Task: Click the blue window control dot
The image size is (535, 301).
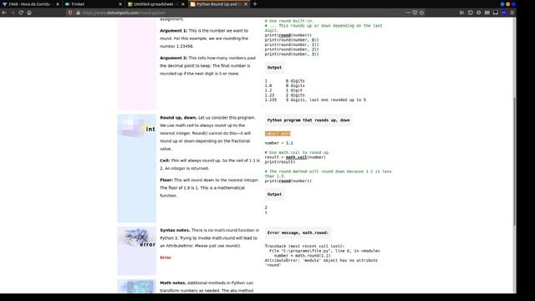Action: click(x=502, y=4)
